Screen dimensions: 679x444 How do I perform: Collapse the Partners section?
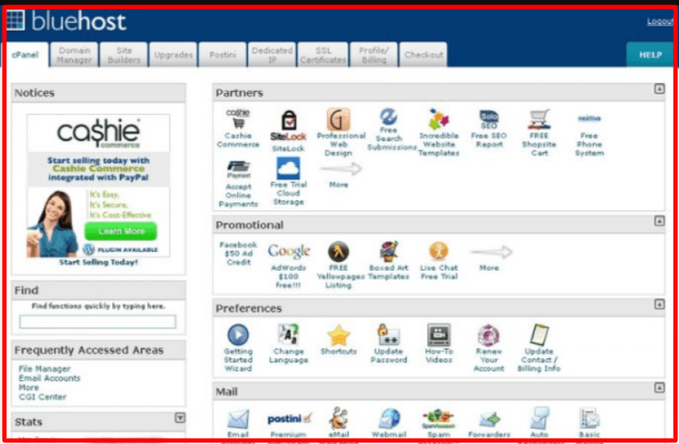[x=659, y=89]
